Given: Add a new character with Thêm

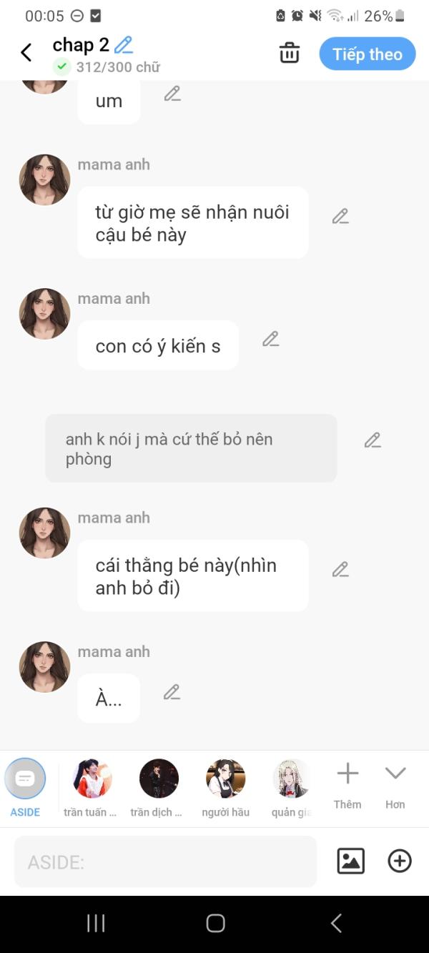Looking at the screenshot, I should click(x=347, y=785).
